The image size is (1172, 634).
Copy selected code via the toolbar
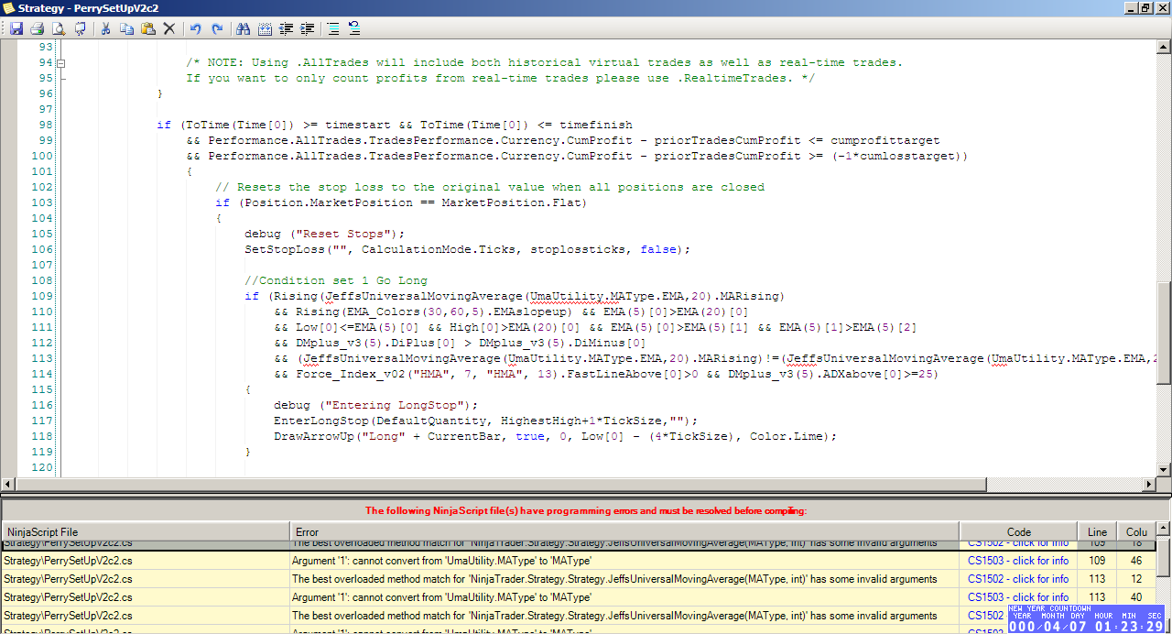pyautogui.click(x=126, y=28)
